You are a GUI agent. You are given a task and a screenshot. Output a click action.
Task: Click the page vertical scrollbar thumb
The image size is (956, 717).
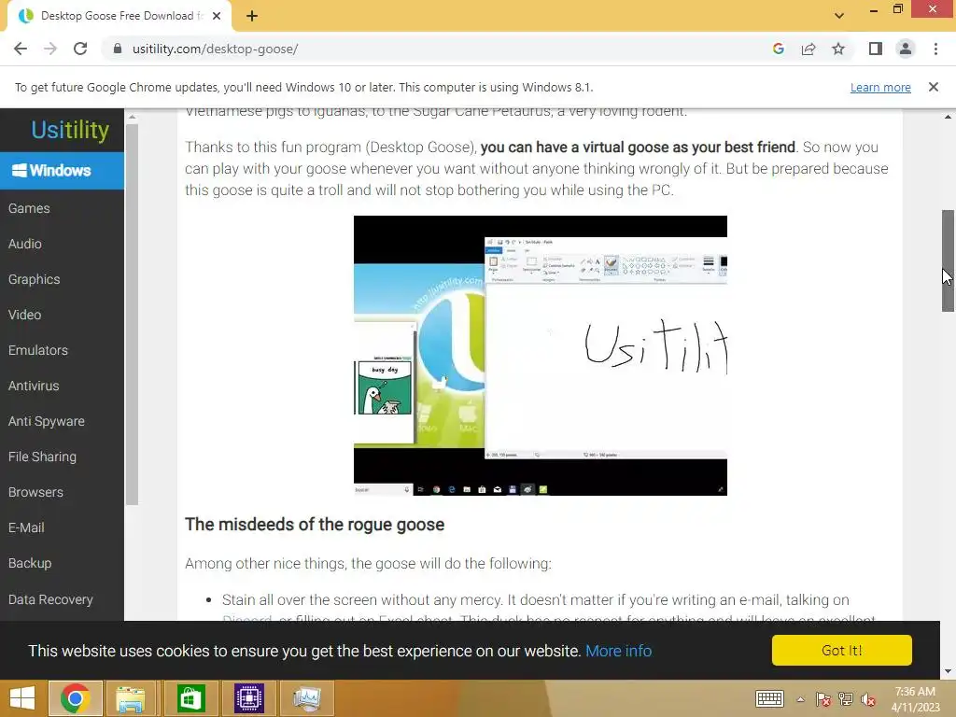(x=948, y=260)
